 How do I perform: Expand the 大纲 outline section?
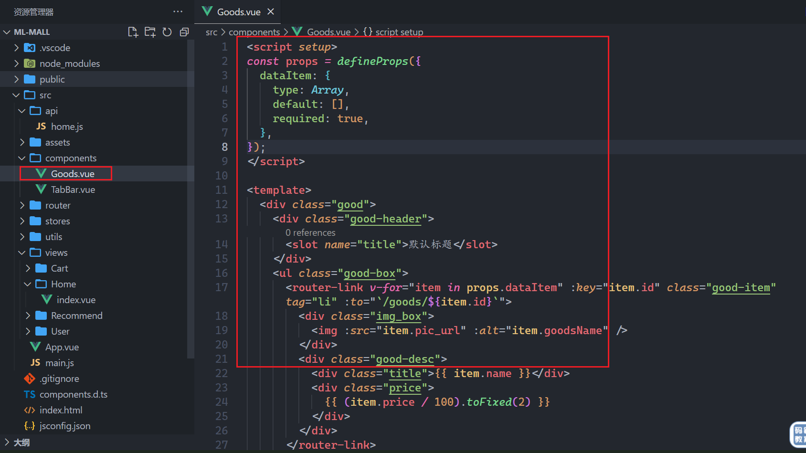(7, 442)
